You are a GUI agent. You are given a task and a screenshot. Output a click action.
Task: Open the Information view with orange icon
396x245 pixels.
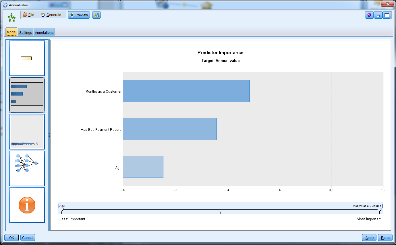coord(27,205)
